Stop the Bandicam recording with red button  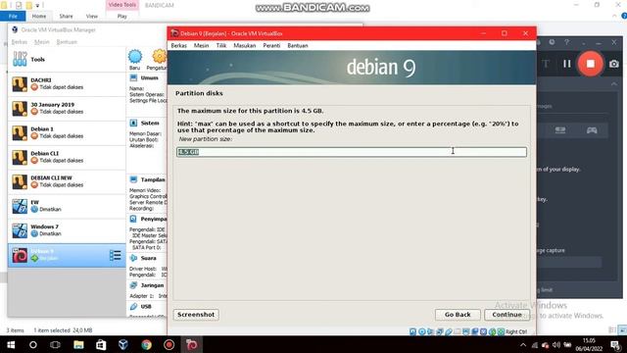pos(590,64)
